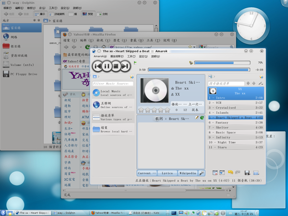
Task: Select the Infinity track in the playlist
Action: (x=236, y=137)
